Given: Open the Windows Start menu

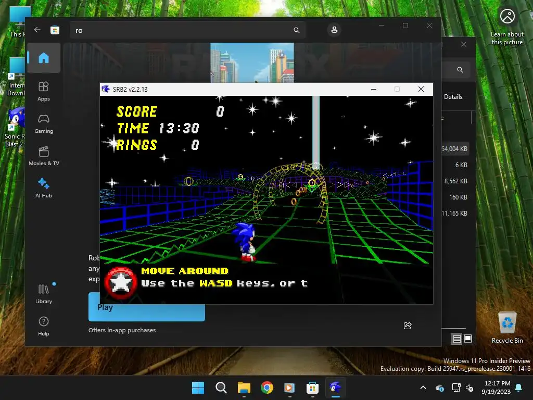Looking at the screenshot, I should coord(198,387).
